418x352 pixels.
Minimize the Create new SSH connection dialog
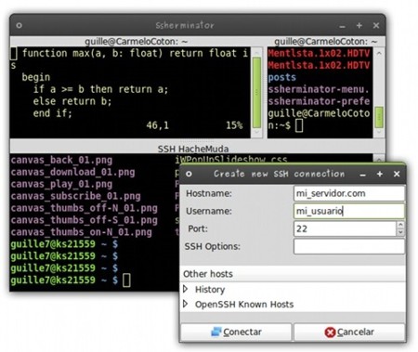(x=363, y=175)
